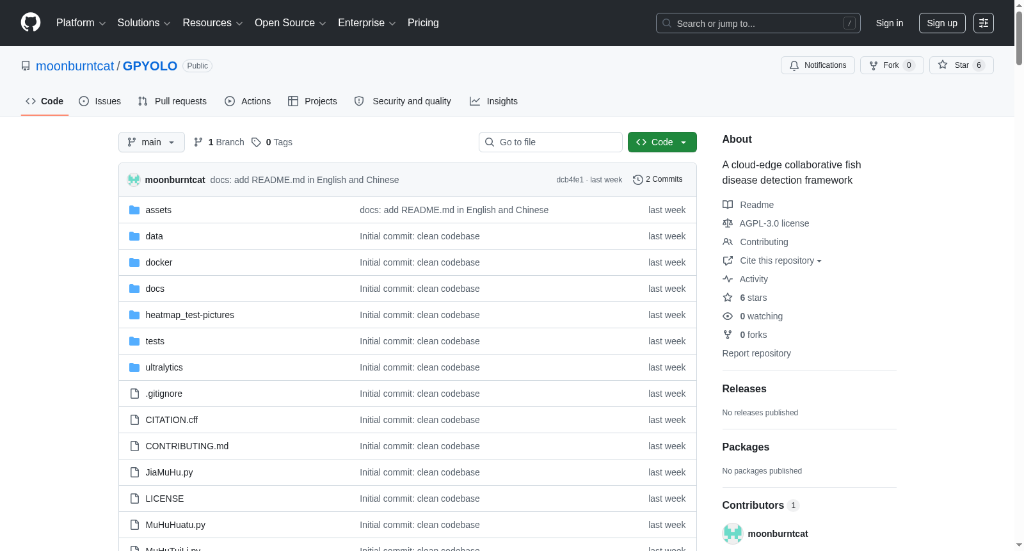Open the GPYOLO repository link
The image size is (1024, 551).
click(150, 66)
